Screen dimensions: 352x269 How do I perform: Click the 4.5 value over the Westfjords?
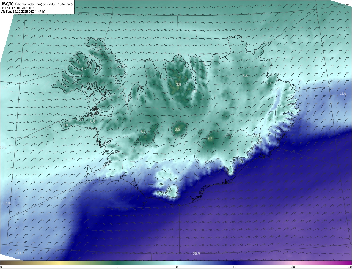pos(84,68)
